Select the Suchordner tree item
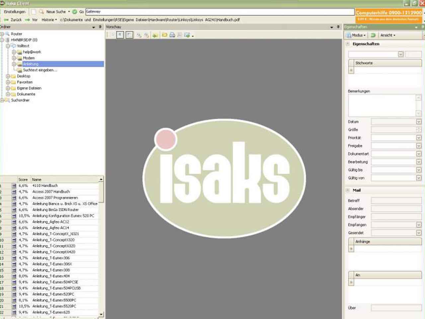This screenshot has height=319, width=425. point(20,100)
